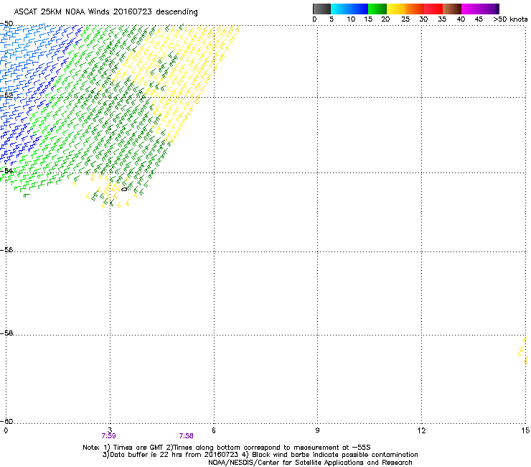Click the NOAA/NESDIS credit line
Viewport: 531px width, 467px height.
tap(310, 463)
